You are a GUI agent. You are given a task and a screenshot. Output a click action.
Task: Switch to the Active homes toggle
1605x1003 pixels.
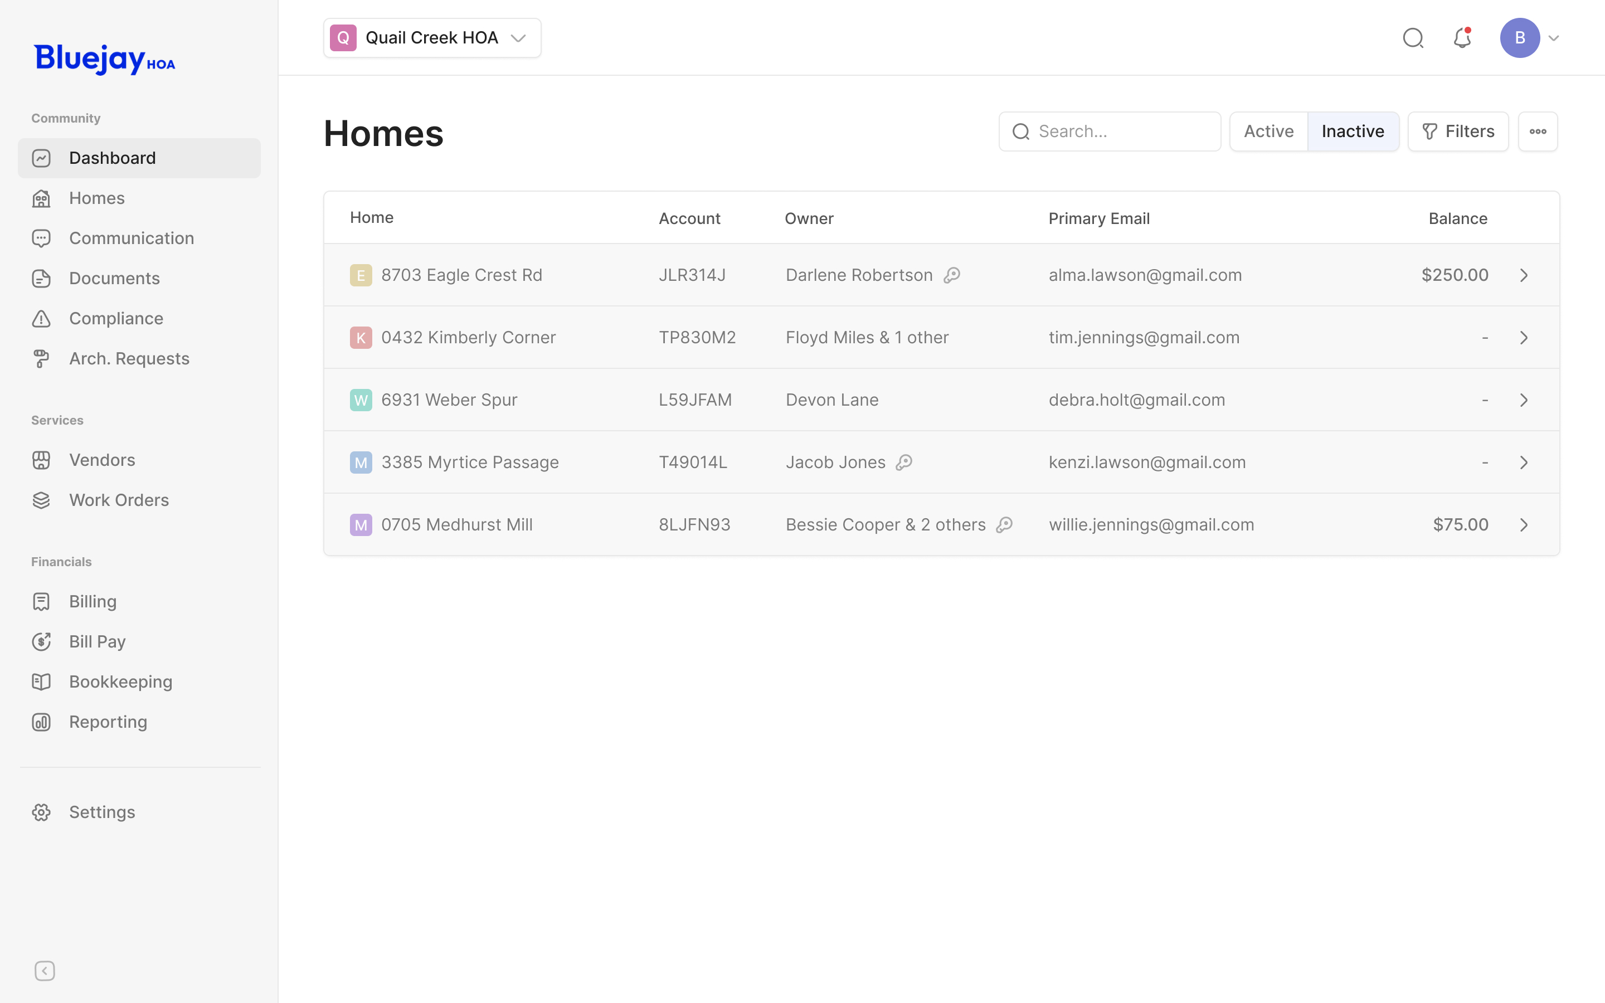(1268, 132)
